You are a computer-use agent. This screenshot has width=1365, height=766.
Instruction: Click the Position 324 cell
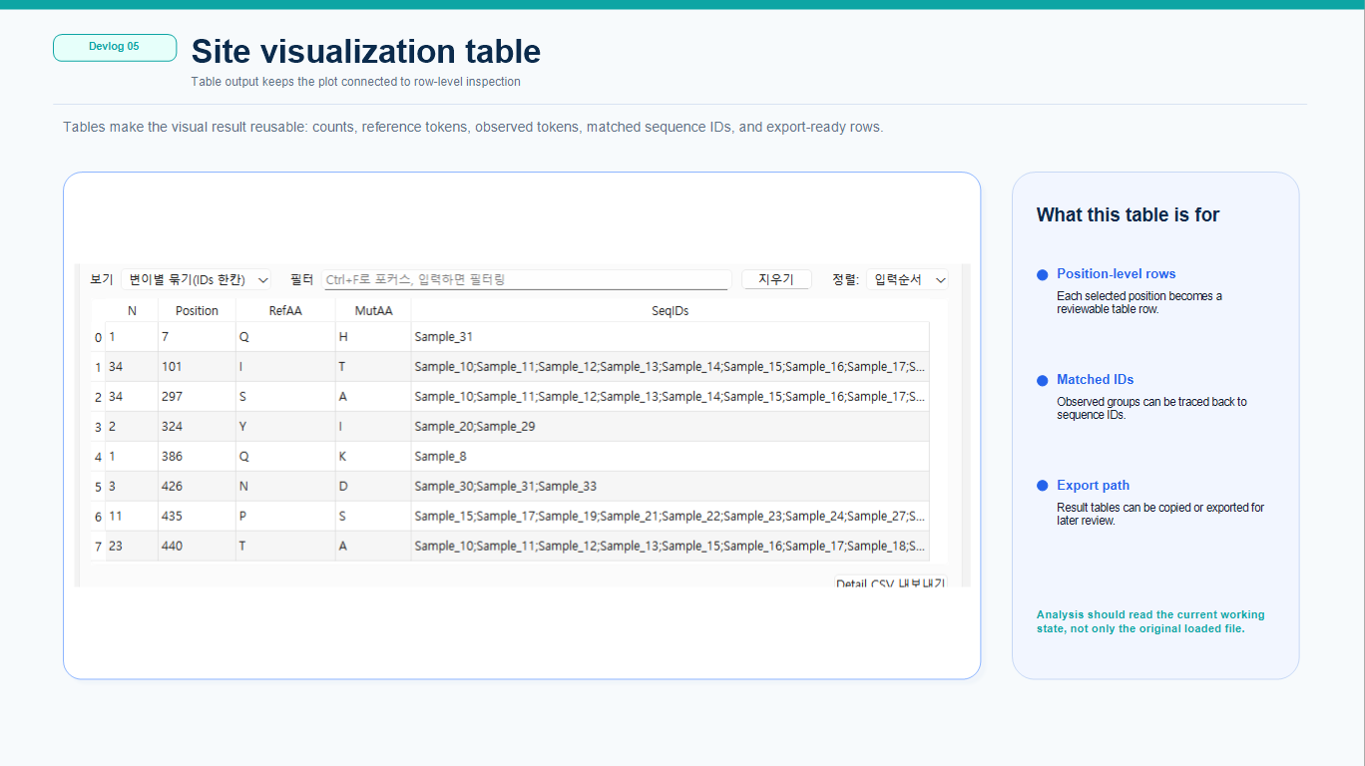coord(197,427)
